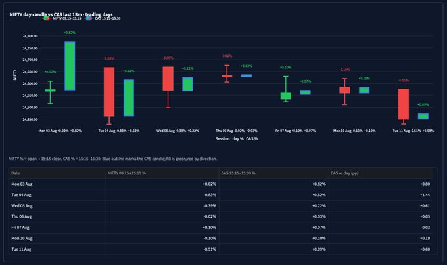Click the '-0.51%' annotation above Tue 11 Aug NIFTY candle

point(404,81)
